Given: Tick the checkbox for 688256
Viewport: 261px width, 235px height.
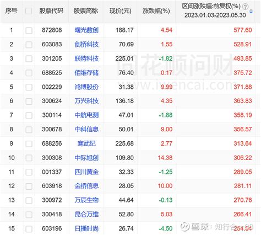Looking at the screenshot, I should (x=29, y=144).
